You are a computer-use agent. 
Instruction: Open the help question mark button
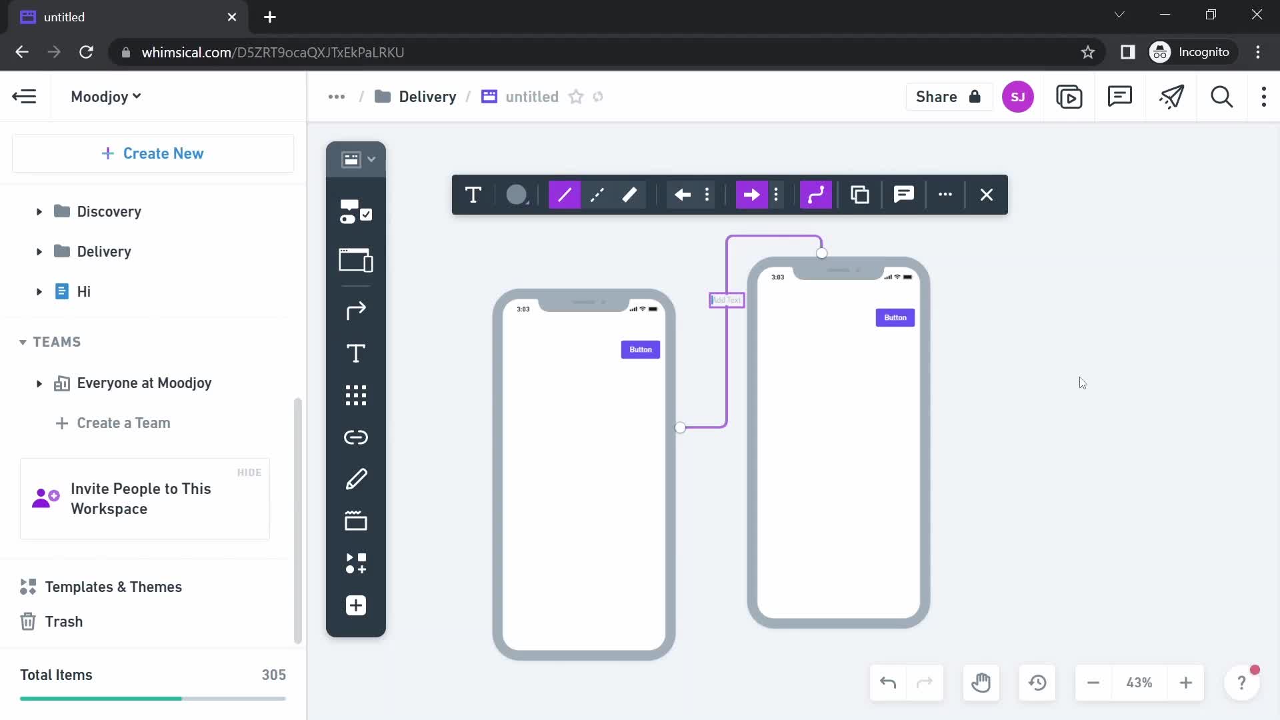[1242, 683]
